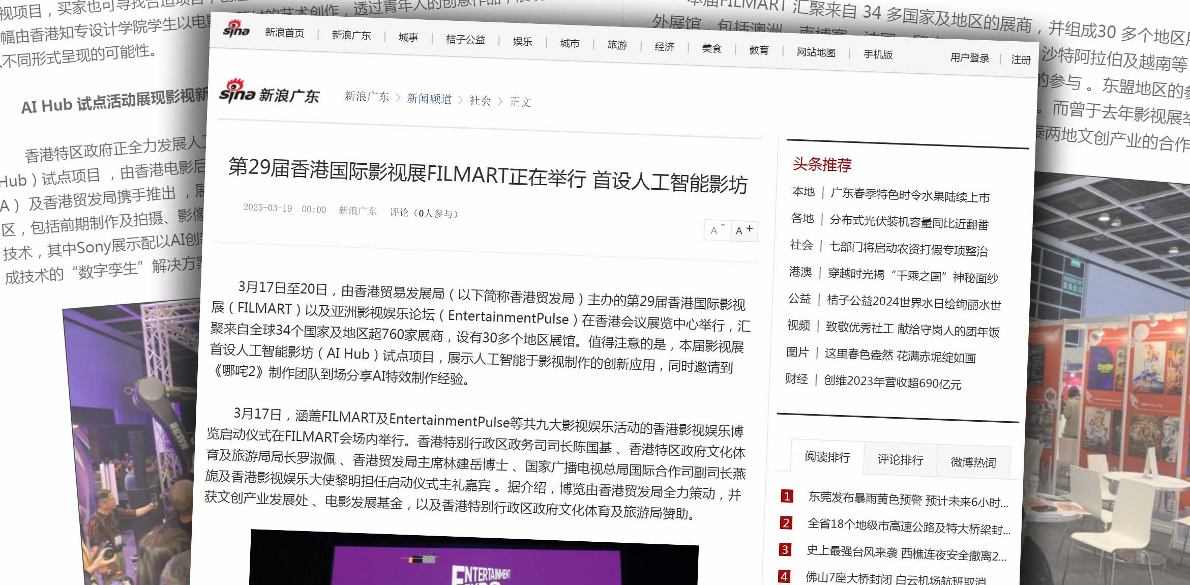Image resolution: width=1190 pixels, height=585 pixels.
Task: Open headline 致敬优秀社工 献给守岗人的团年饭
Action: coord(912,329)
